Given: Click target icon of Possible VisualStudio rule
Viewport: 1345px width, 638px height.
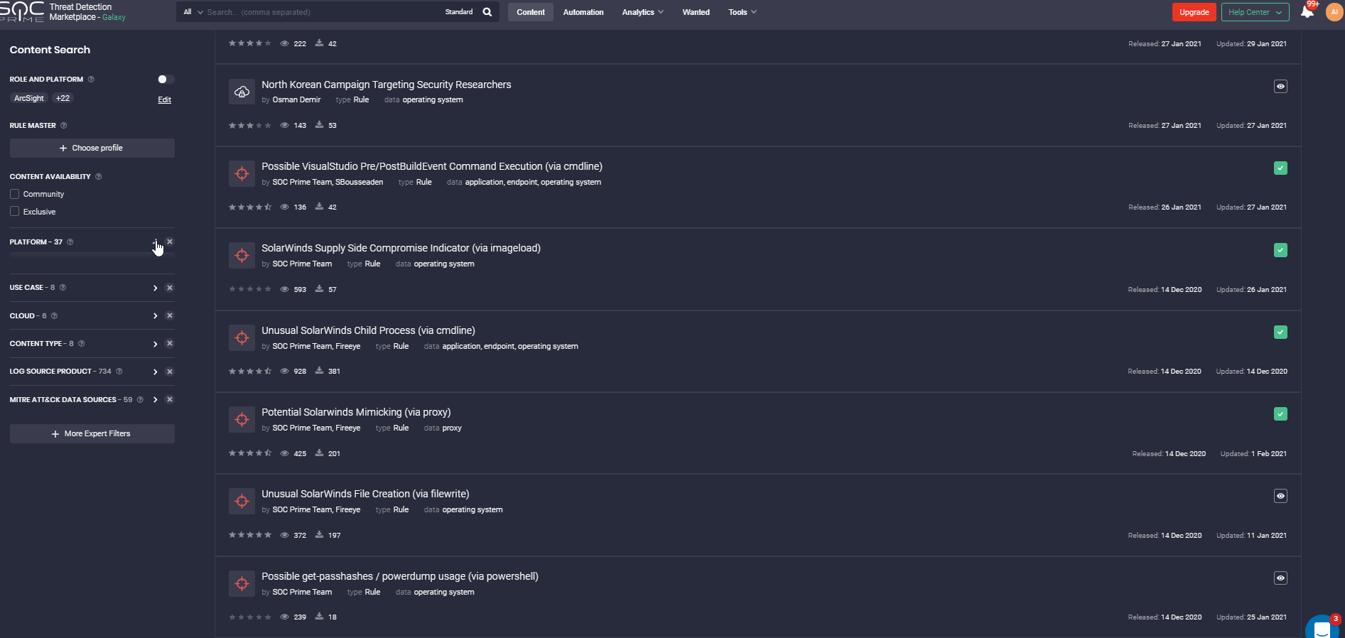Looking at the screenshot, I should (242, 173).
